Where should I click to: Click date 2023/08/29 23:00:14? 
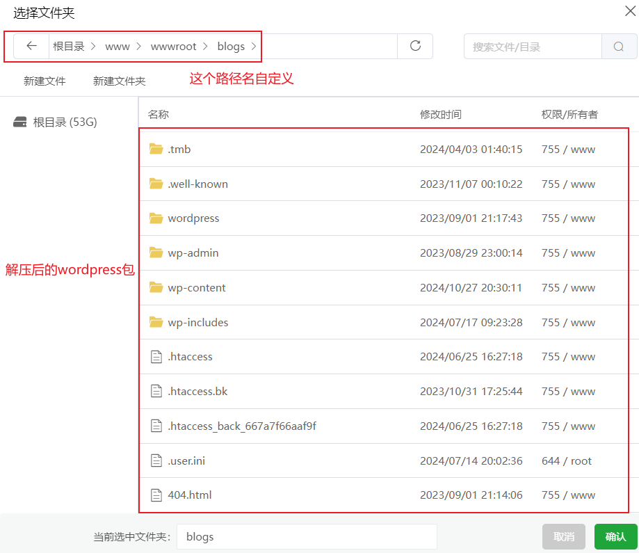[471, 253]
